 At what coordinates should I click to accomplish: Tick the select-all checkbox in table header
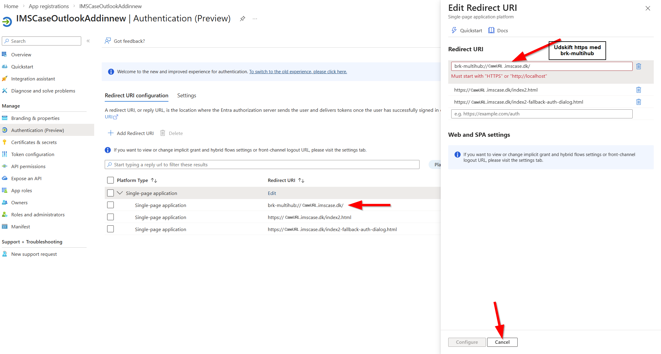(110, 180)
